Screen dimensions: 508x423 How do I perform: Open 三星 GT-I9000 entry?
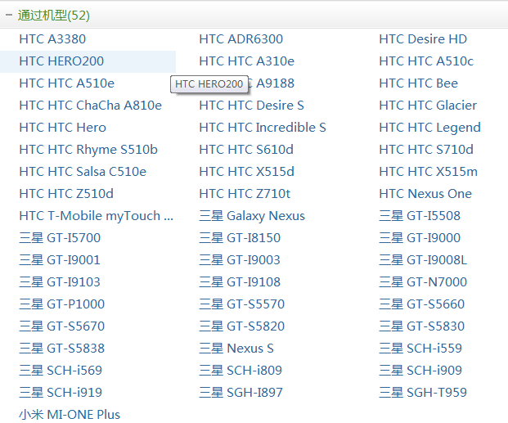click(x=420, y=237)
